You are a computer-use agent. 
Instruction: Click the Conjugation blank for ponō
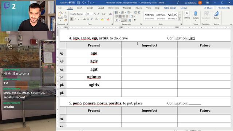click(x=195, y=103)
